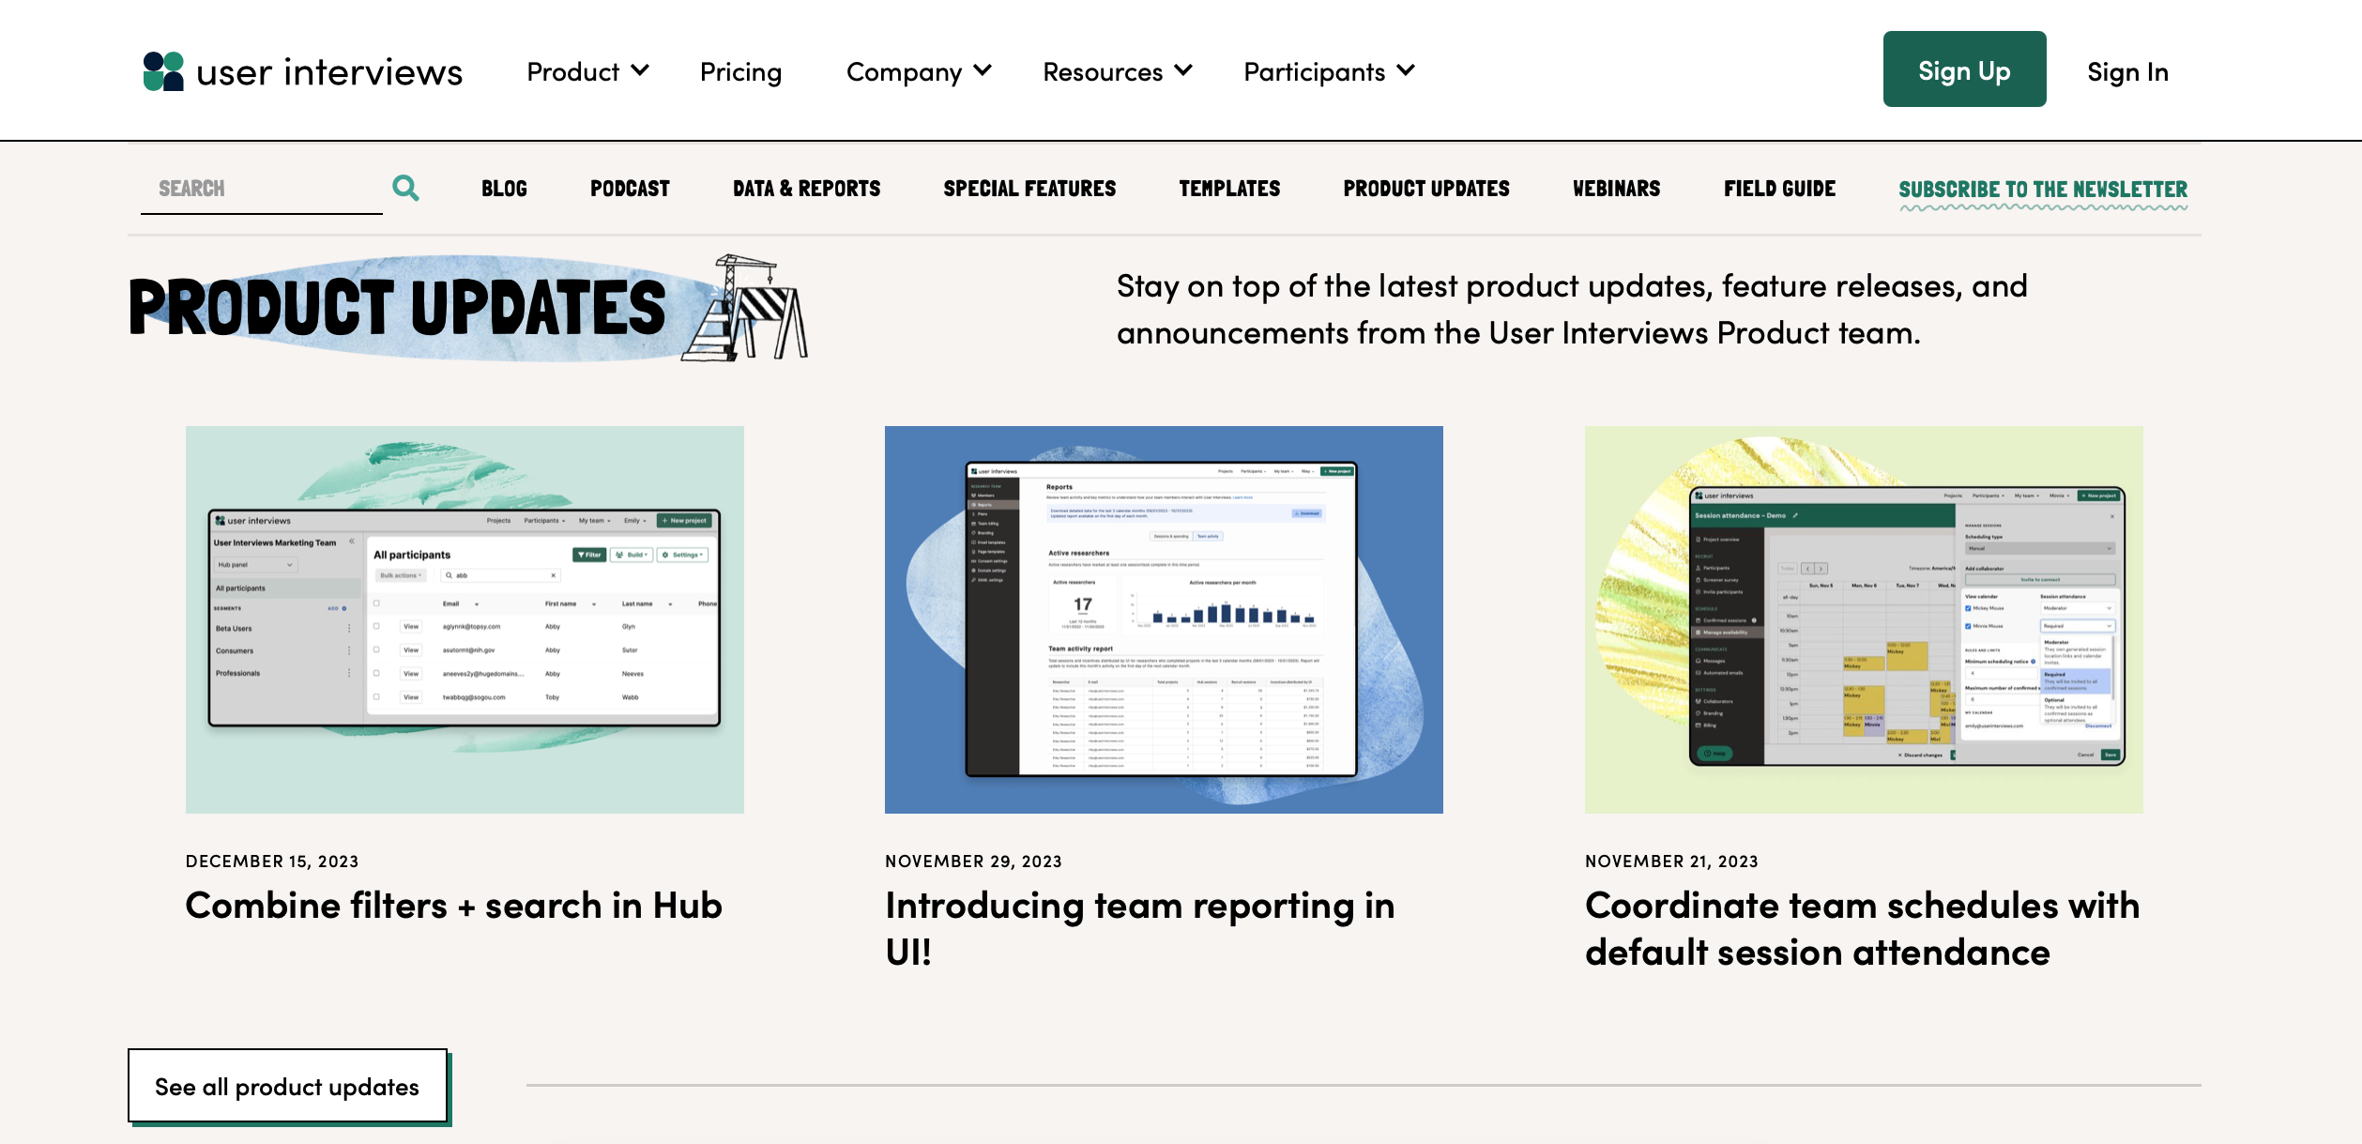Open the Hub filters article thumbnail
The height and width of the screenshot is (1144, 2362).
coord(465,619)
